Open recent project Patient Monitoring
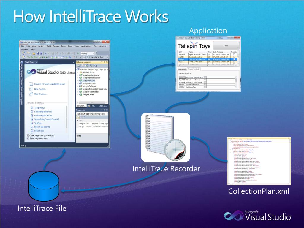304x228 pixels. pos(42,127)
